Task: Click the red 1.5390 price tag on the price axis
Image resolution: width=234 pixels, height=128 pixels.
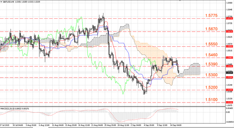Action: (x=229, y=66)
